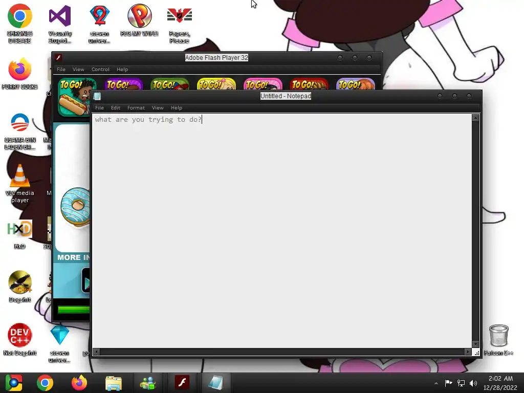Show hidden tray icons arrow
This screenshot has height=393, width=524.
point(436,383)
